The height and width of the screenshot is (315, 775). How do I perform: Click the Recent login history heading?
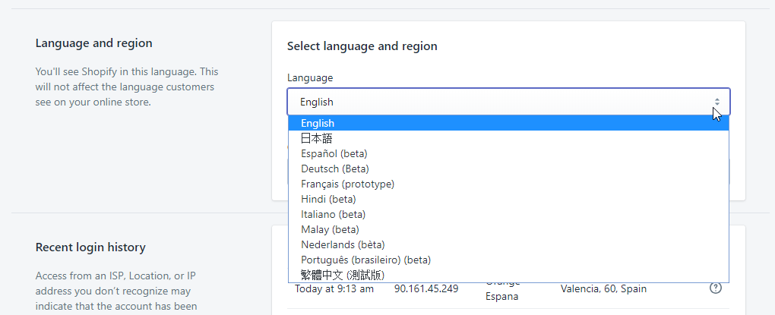pos(90,247)
